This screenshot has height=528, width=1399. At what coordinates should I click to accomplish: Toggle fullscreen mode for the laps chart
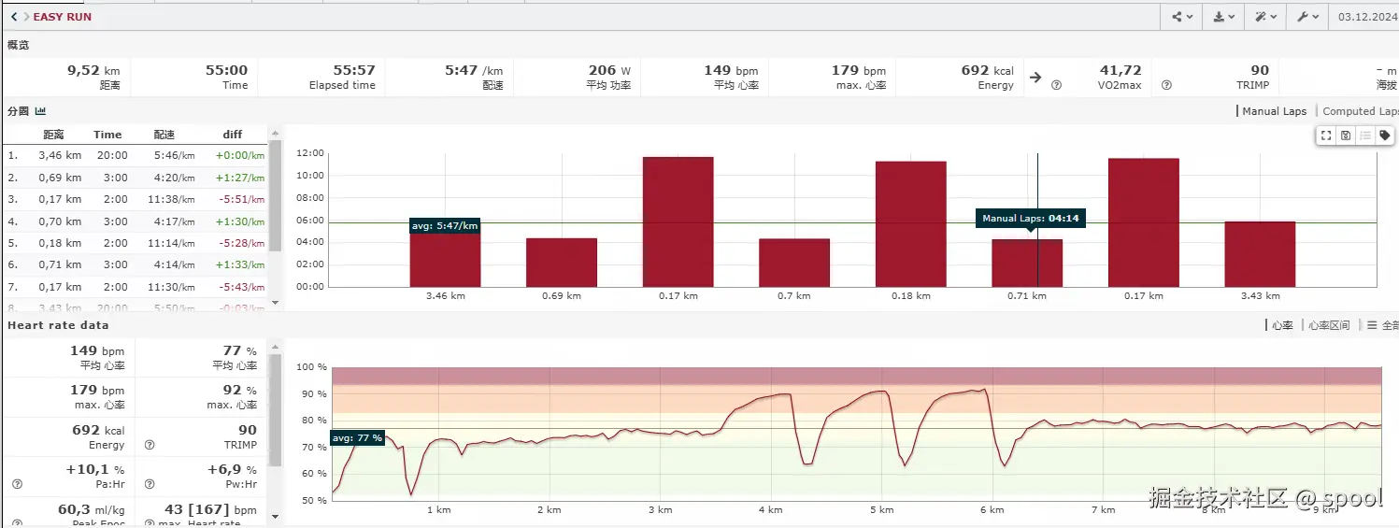1325,136
